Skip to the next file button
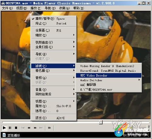152x139 pixels. pos(41,128)
